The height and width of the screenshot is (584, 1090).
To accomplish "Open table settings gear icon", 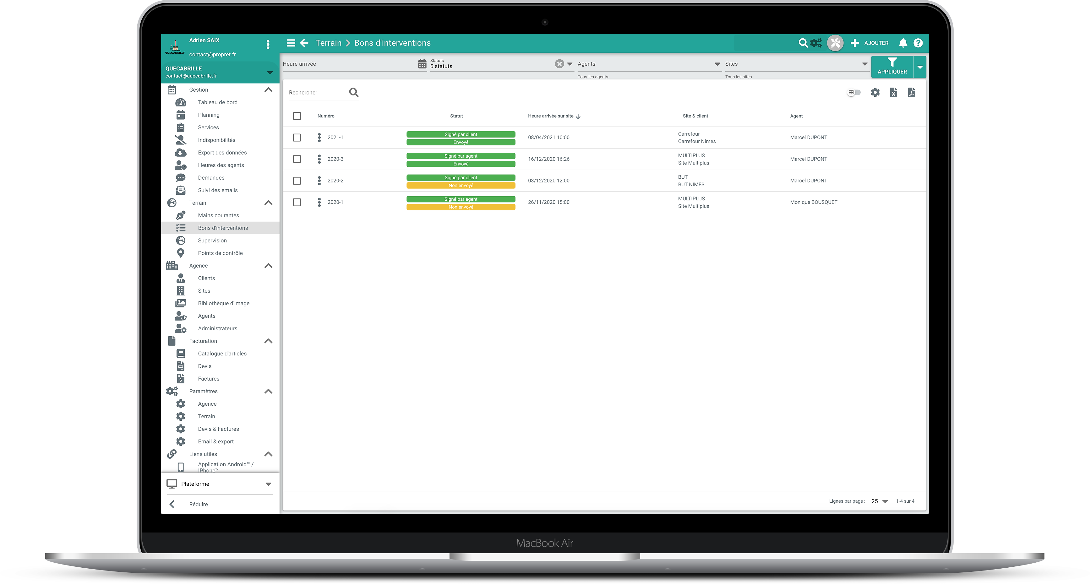I will [875, 93].
